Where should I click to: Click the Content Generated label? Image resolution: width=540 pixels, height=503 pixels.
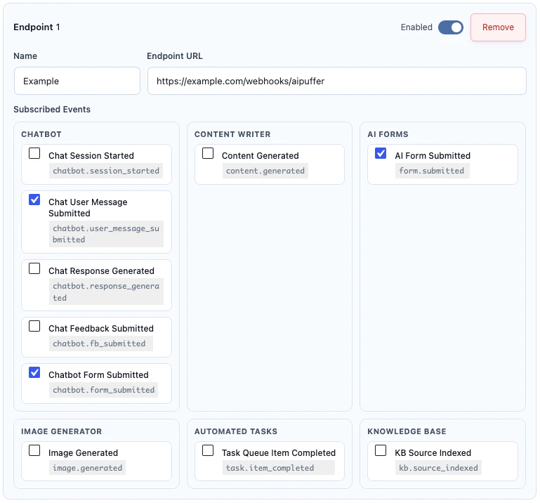[261, 156]
